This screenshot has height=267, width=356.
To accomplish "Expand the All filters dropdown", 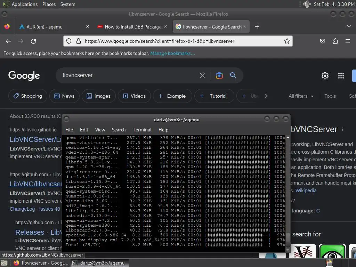I will pos(301,96).
